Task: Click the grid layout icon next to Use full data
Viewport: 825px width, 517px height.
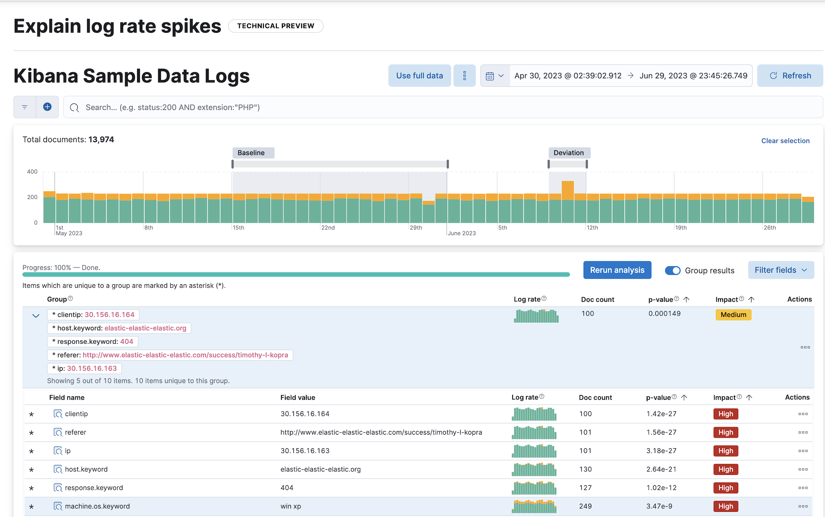Action: [x=465, y=76]
